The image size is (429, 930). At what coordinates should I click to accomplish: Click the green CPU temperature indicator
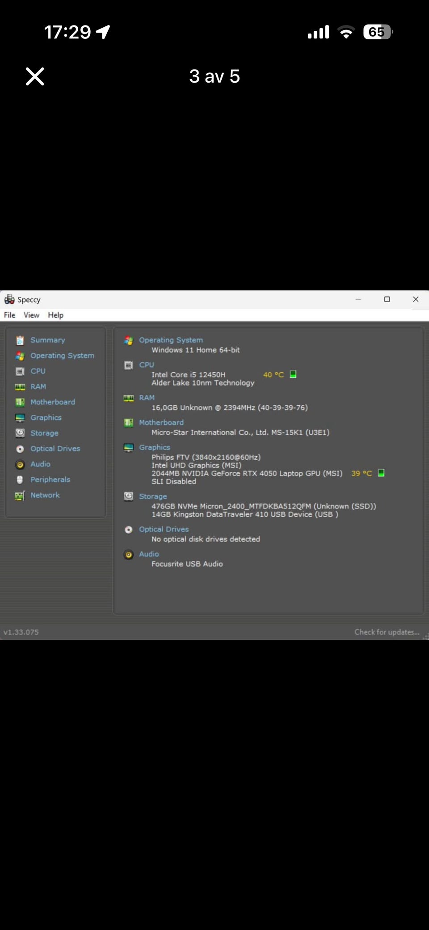click(x=293, y=374)
